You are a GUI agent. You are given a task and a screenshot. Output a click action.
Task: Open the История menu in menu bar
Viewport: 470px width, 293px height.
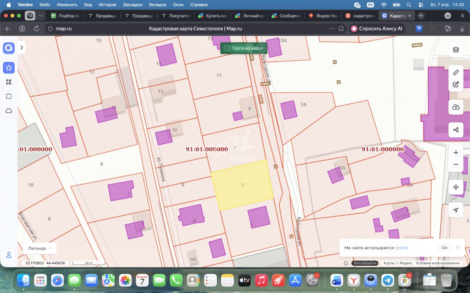pos(107,5)
